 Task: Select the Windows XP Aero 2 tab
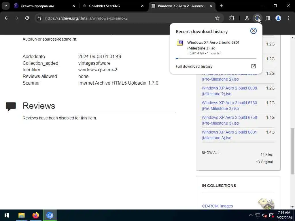coord(182,6)
